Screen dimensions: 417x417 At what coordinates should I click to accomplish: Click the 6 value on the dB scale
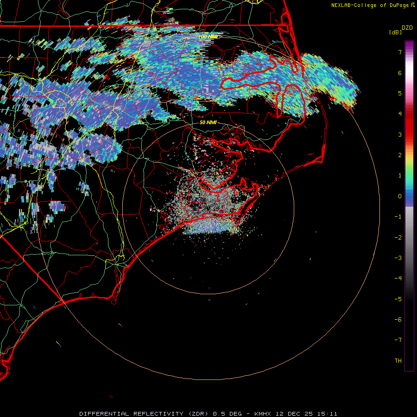click(x=400, y=73)
